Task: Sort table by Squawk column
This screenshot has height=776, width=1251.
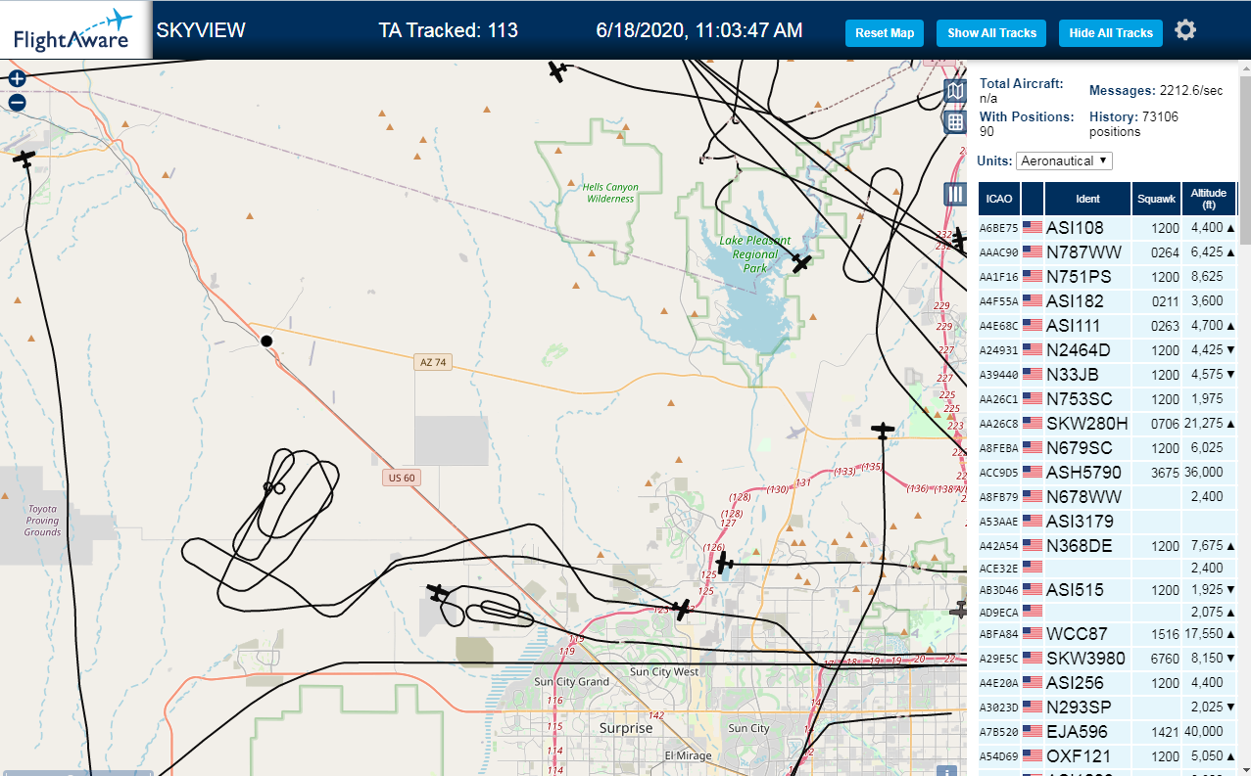Action: [x=1156, y=199]
